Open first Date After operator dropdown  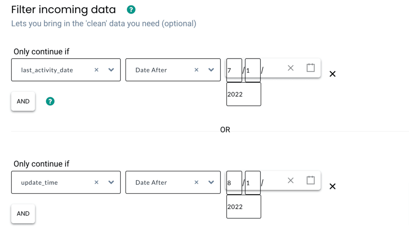[x=211, y=70]
